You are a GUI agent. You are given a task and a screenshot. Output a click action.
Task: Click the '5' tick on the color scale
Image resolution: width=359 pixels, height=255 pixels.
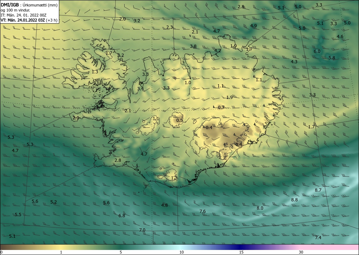(121, 252)
